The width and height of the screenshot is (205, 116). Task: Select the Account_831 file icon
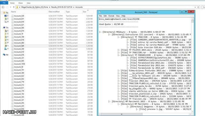(x=12, y=19)
